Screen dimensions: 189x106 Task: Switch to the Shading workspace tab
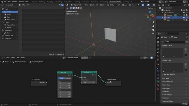pos(77,2)
